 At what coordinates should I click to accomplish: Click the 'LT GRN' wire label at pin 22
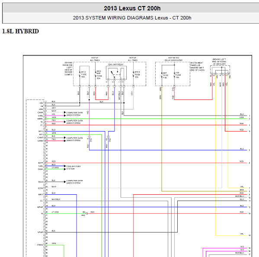point(55,167)
